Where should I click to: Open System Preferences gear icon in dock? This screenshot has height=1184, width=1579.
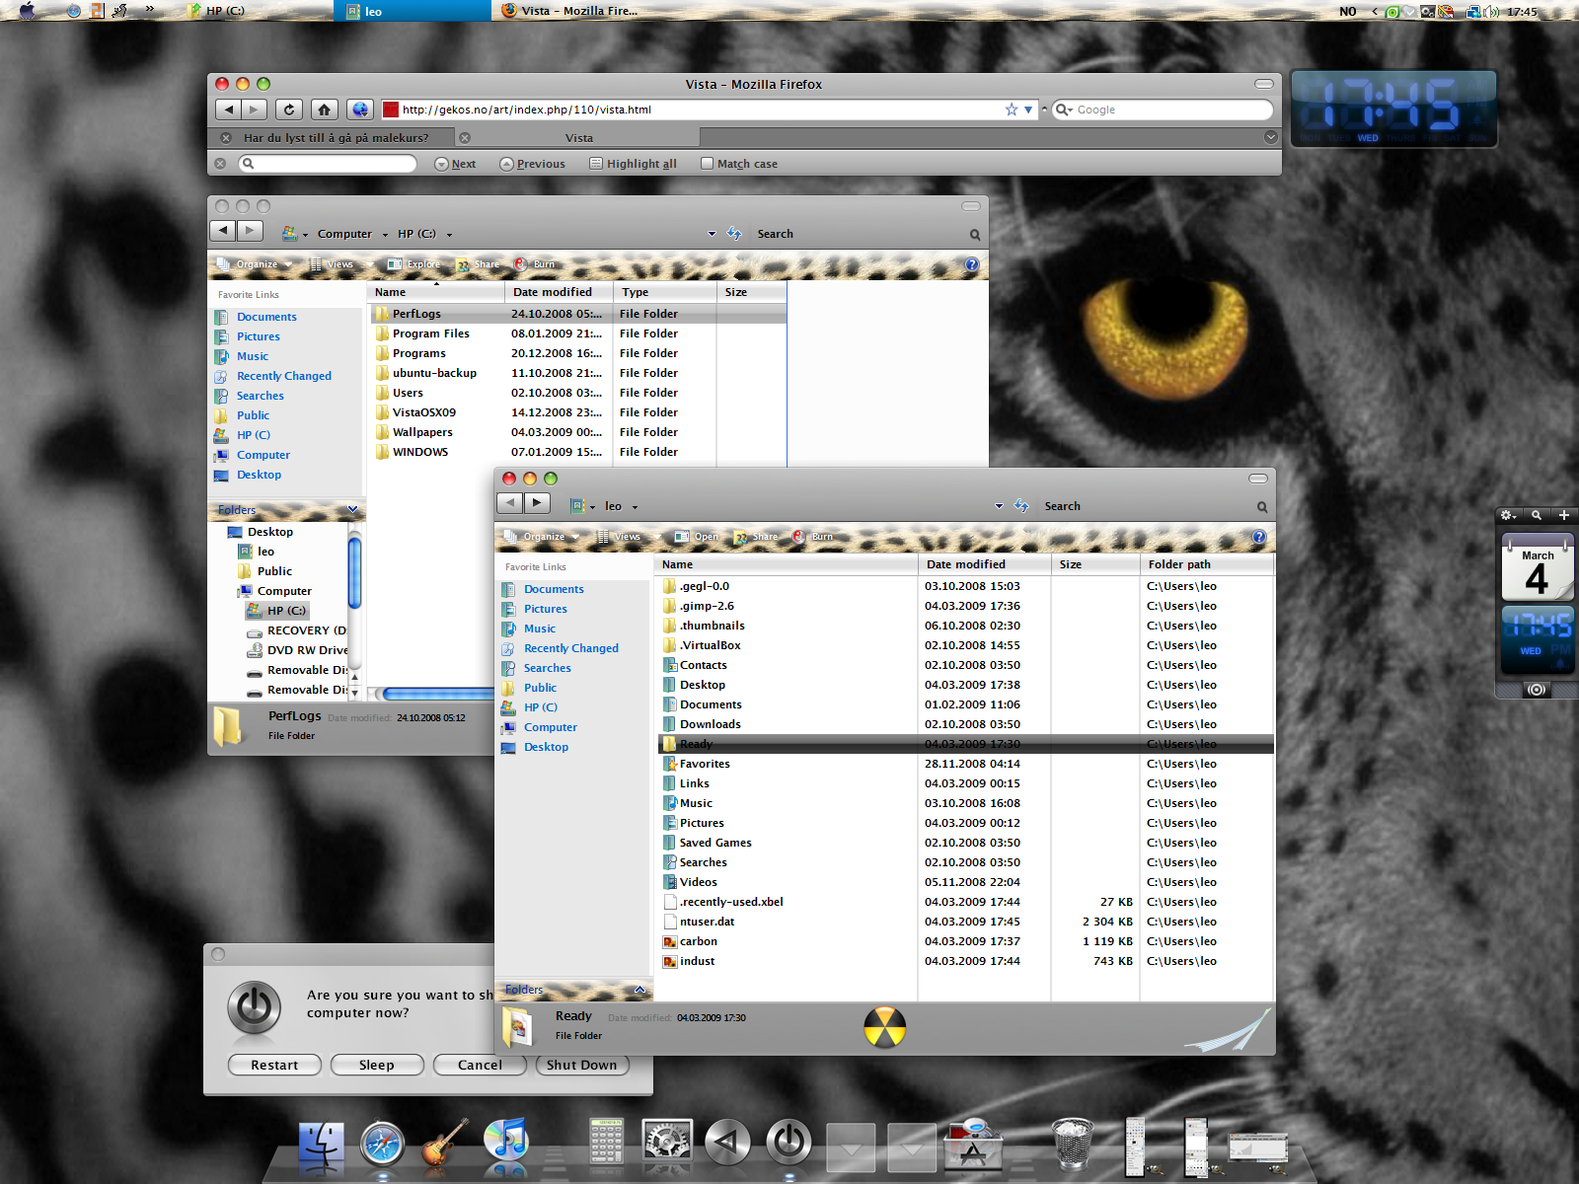pos(667,1143)
